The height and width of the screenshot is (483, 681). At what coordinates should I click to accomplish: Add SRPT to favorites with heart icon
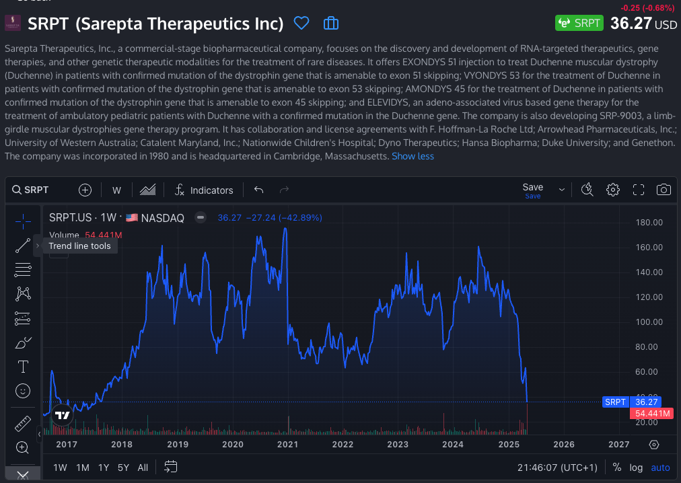[x=301, y=24]
